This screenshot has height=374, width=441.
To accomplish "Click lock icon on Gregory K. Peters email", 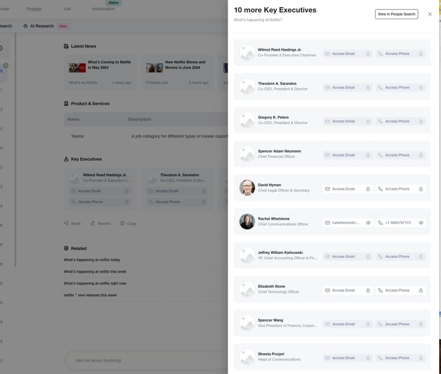I will tap(368, 121).
